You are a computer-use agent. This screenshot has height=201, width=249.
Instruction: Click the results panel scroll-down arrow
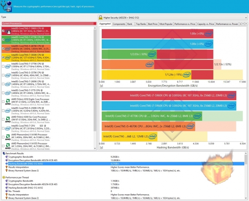click(246, 198)
